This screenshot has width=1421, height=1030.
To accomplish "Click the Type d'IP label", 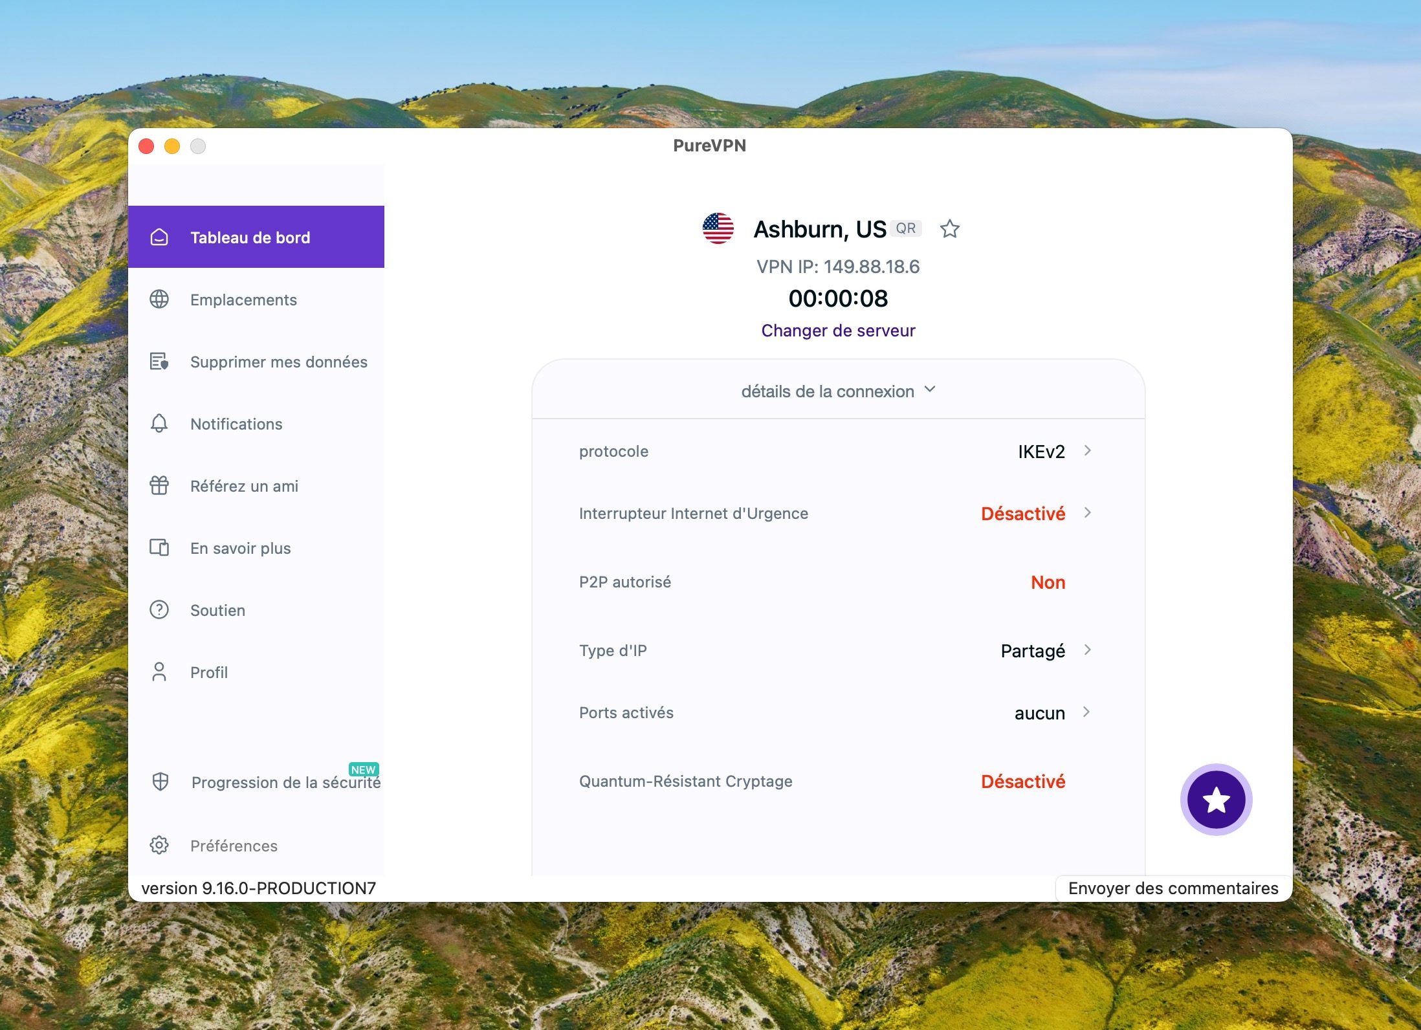I will (613, 650).
